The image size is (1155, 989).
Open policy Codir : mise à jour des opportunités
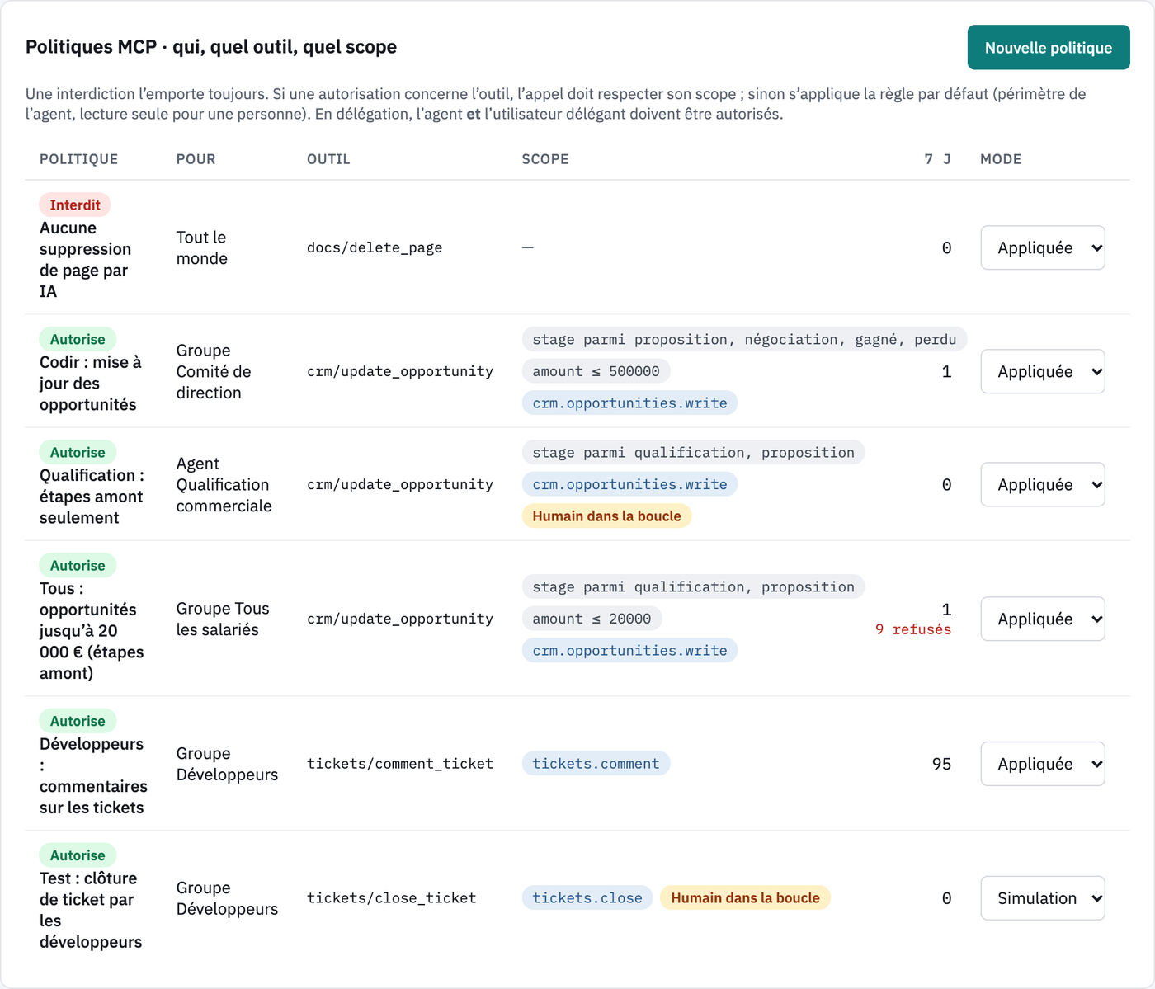click(91, 384)
